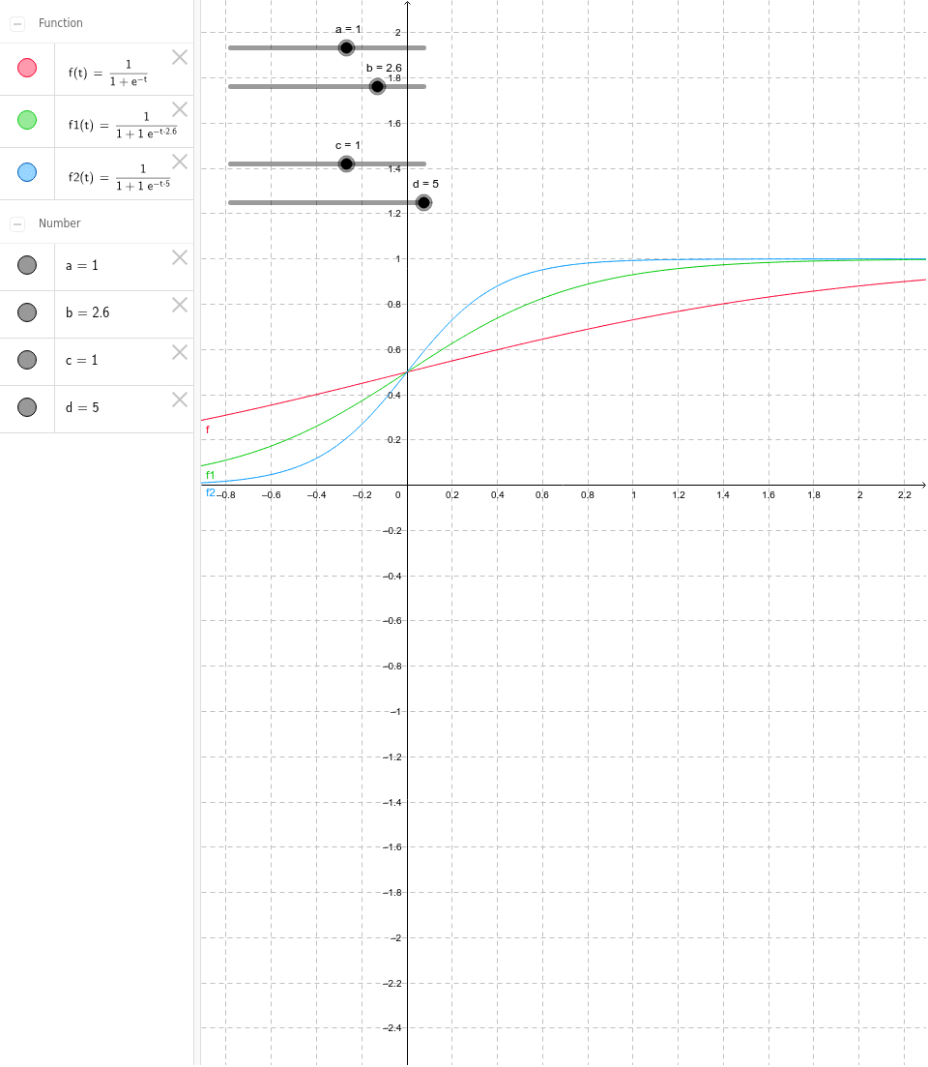Click the curves' intersection point at 0.5

pos(407,371)
